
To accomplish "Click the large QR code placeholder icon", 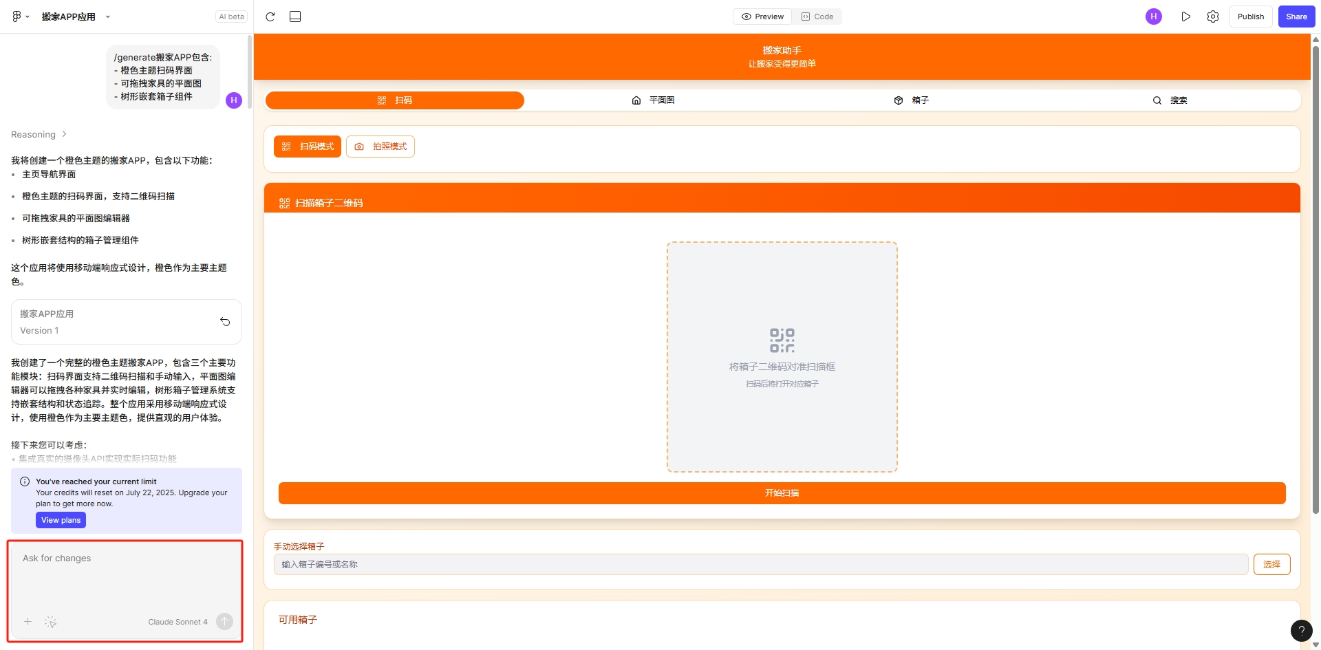I will click(782, 340).
